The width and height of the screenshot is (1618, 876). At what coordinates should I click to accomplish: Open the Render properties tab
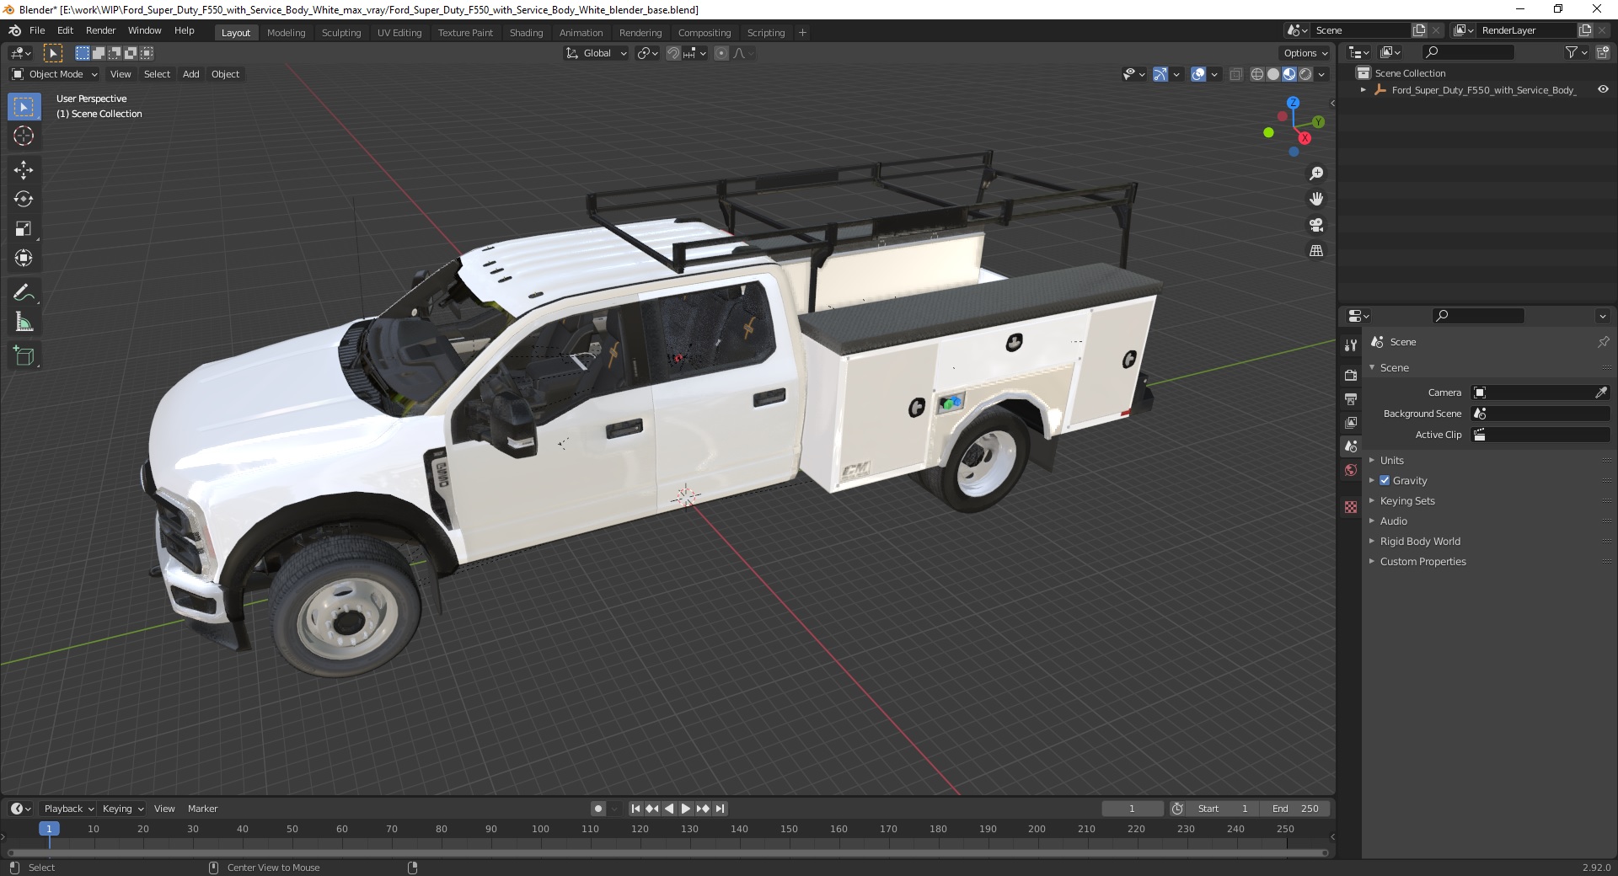pos(1351,375)
